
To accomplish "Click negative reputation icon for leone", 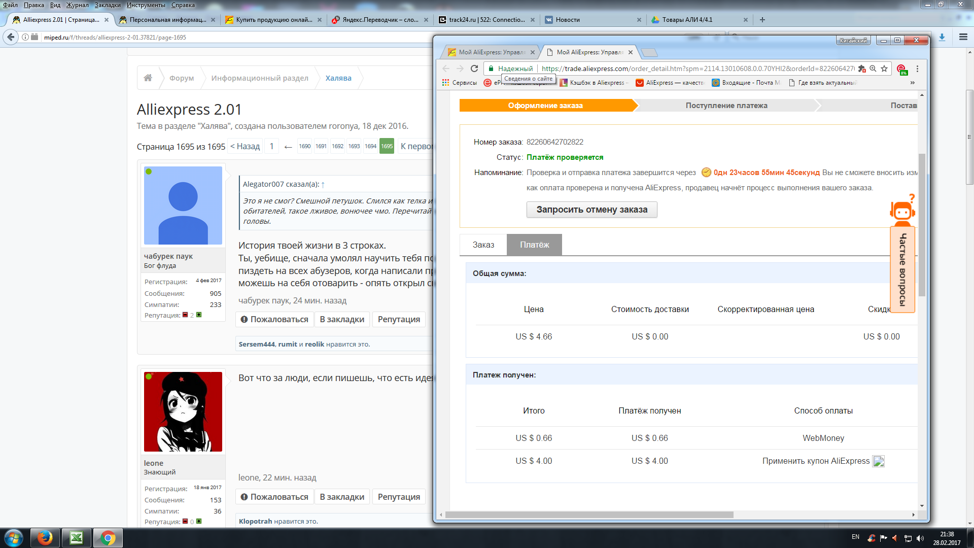I will (x=185, y=521).
